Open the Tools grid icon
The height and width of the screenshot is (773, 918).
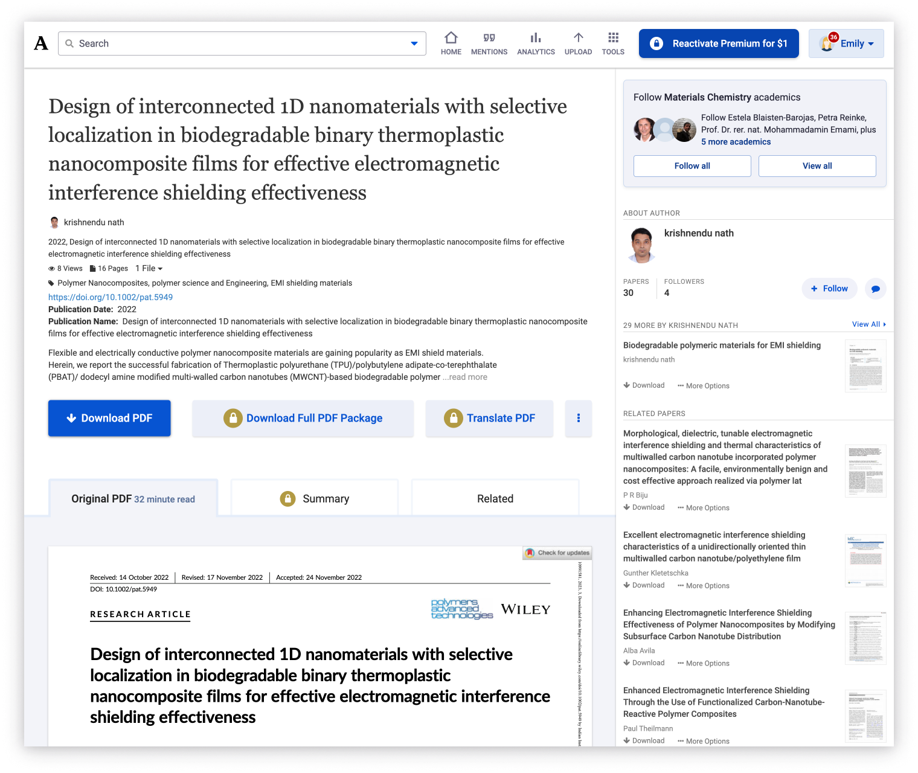[613, 37]
